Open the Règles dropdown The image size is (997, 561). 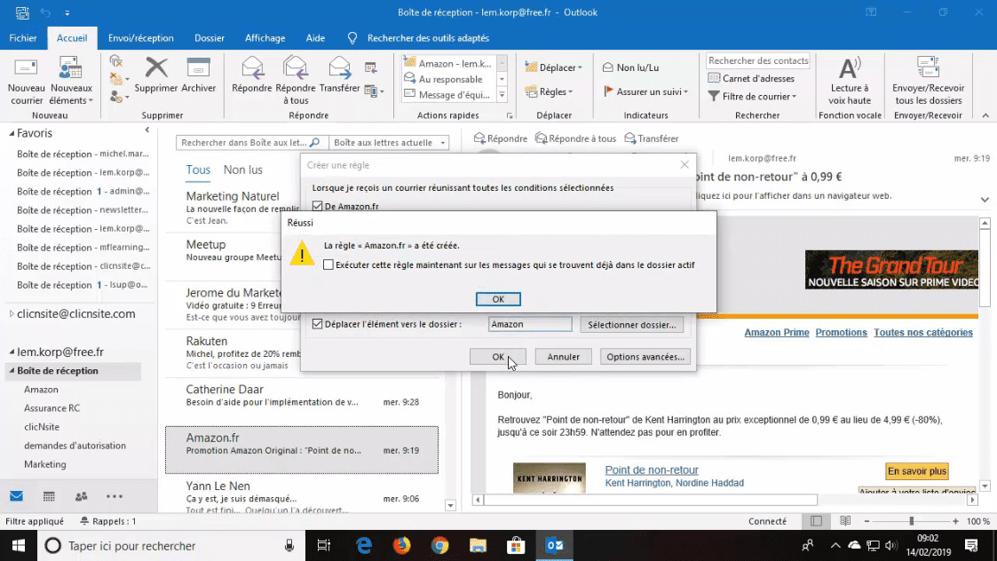[x=550, y=91]
